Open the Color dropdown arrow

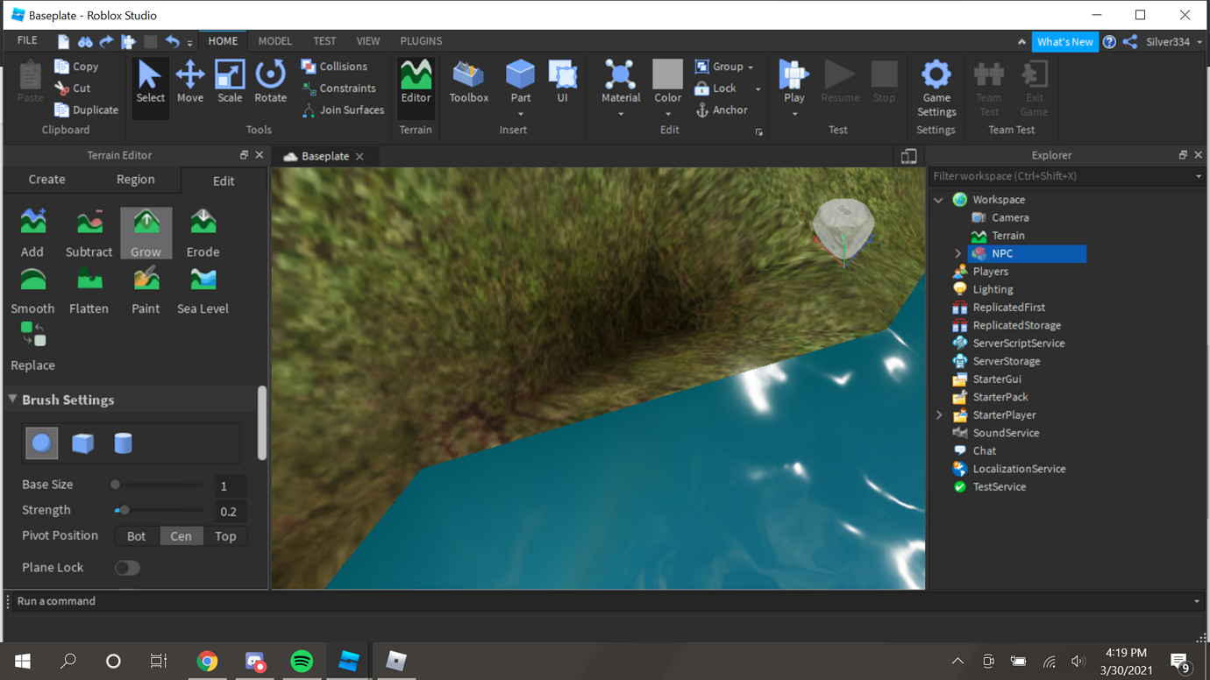point(668,114)
